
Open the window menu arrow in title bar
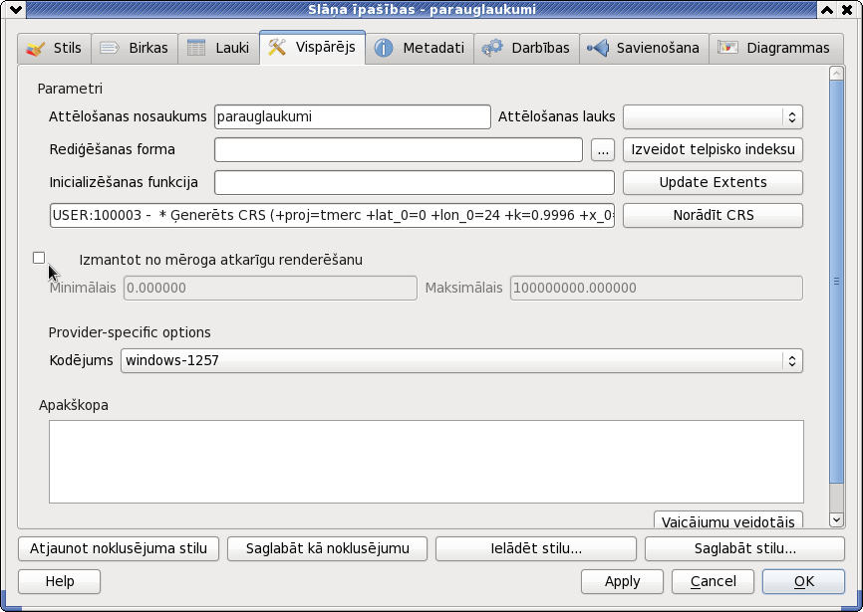15,9
